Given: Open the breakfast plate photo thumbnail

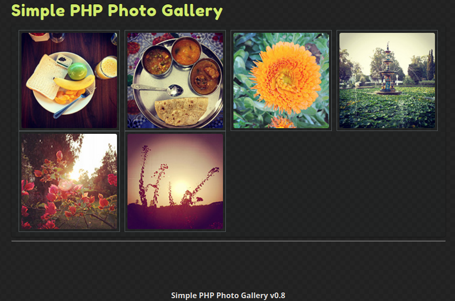Looking at the screenshot, I should coord(69,80).
